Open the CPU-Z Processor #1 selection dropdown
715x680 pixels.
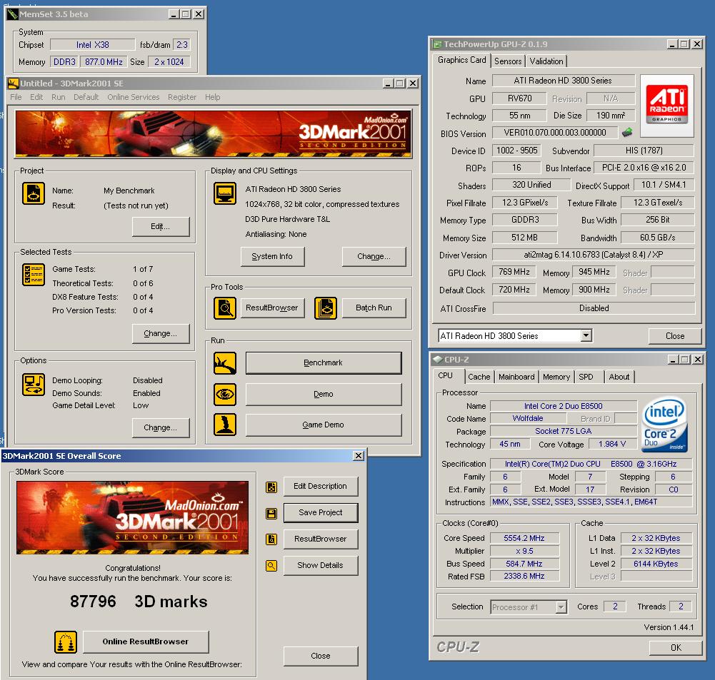click(x=561, y=607)
